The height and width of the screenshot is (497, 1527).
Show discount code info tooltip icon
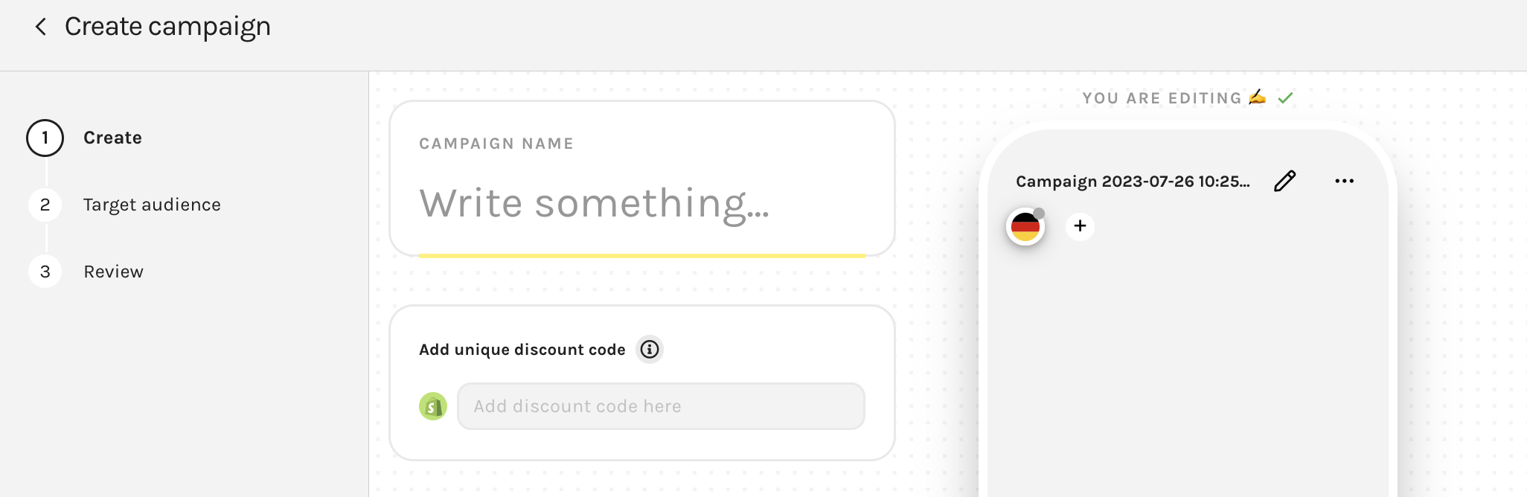[650, 349]
